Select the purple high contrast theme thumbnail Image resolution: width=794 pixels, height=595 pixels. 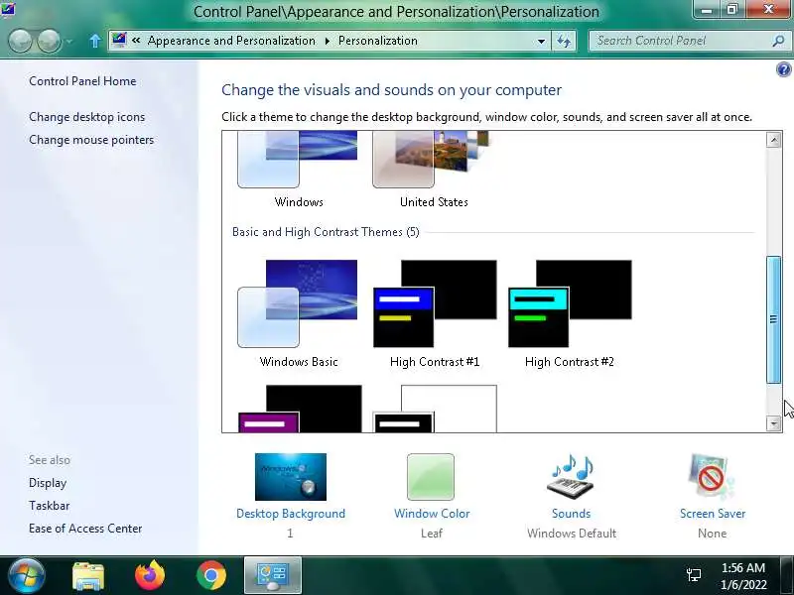[300, 409]
